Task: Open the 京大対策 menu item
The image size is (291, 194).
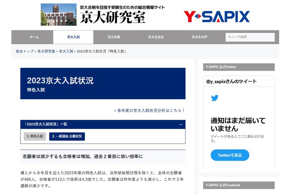Action: pyautogui.click(x=114, y=37)
